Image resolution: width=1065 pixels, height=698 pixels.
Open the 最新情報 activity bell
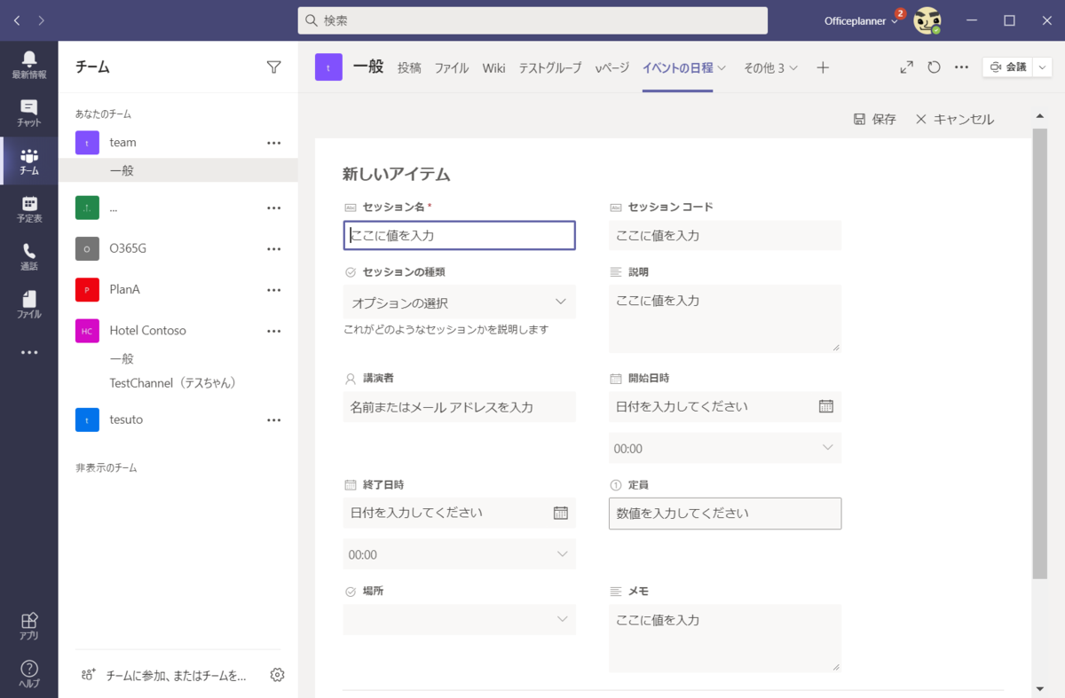(29, 65)
